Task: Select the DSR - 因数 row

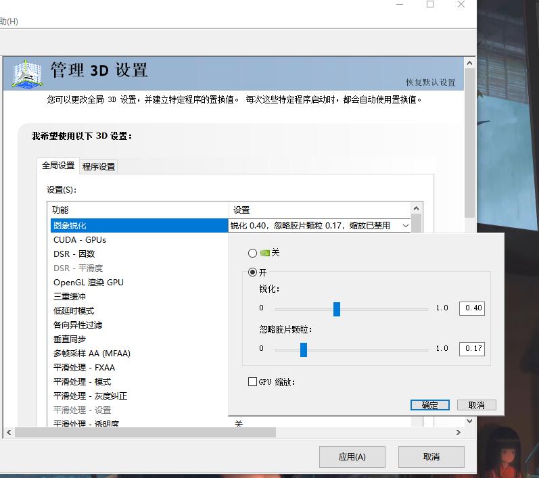Action: [139, 254]
